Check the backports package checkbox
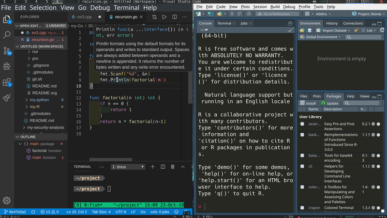The height and width of the screenshot is (218, 387). [x=302, y=135]
